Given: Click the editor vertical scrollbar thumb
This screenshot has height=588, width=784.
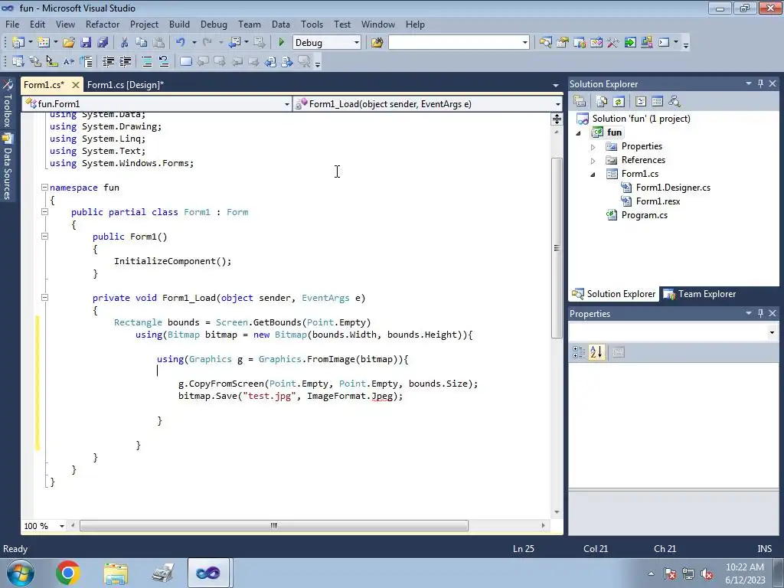Looking at the screenshot, I should click(x=557, y=248).
